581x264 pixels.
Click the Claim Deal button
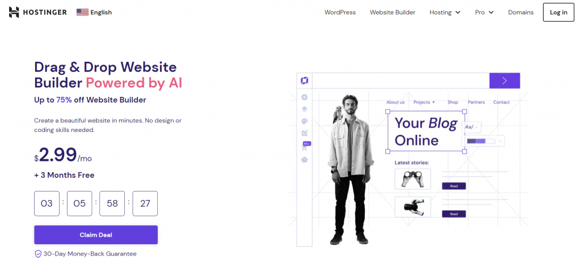tap(96, 235)
